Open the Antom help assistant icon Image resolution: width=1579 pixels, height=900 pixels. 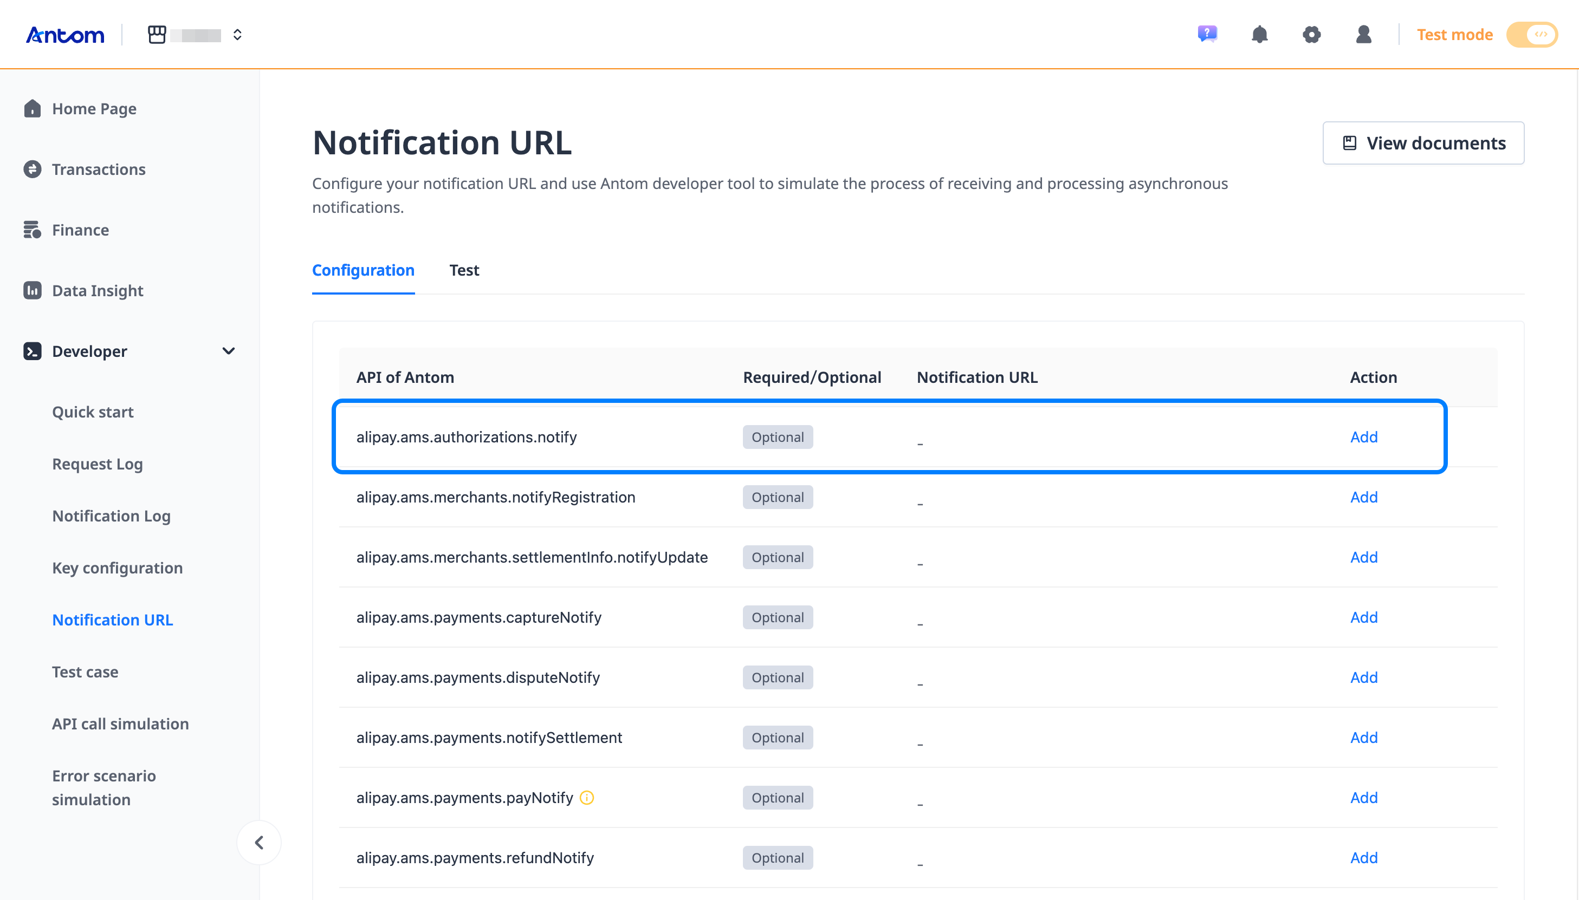(x=1207, y=35)
